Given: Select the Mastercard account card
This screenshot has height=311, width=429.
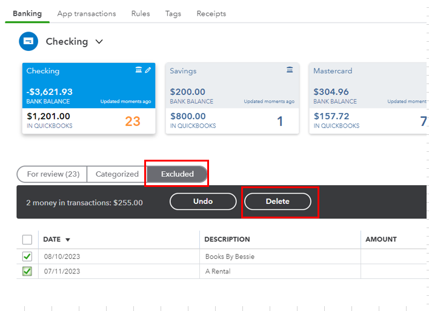Looking at the screenshot, I should coord(367,98).
